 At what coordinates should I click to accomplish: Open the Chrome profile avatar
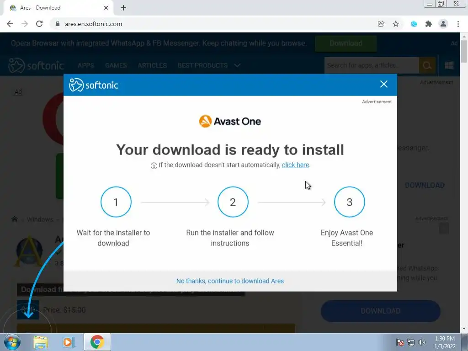pos(443,24)
